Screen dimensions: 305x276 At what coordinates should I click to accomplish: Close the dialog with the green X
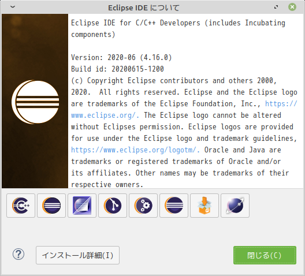[292, 7]
